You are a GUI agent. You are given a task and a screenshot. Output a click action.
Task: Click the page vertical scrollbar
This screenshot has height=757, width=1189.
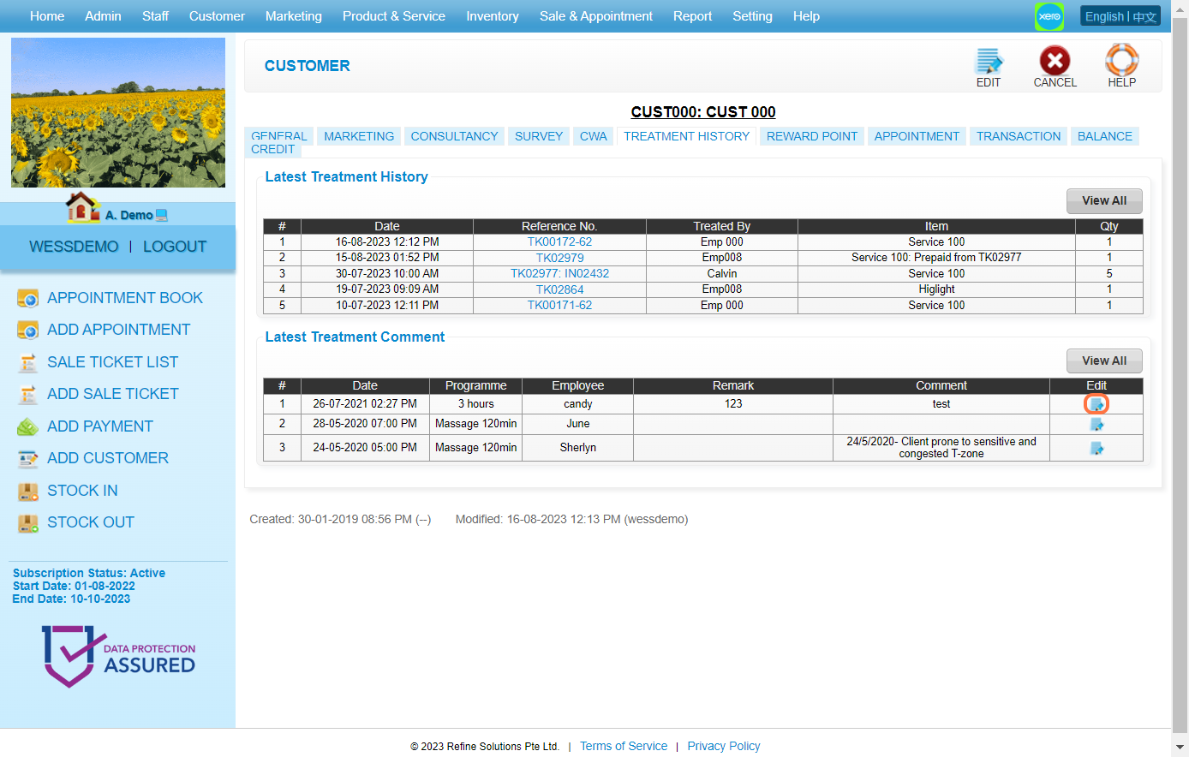1180,377
